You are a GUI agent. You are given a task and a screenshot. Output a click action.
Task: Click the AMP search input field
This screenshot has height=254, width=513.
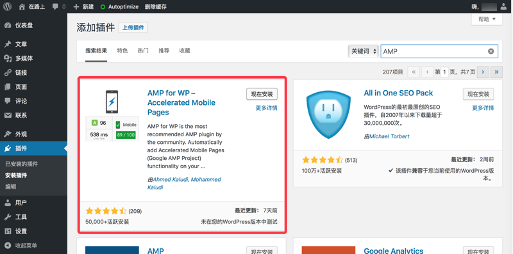pos(439,51)
